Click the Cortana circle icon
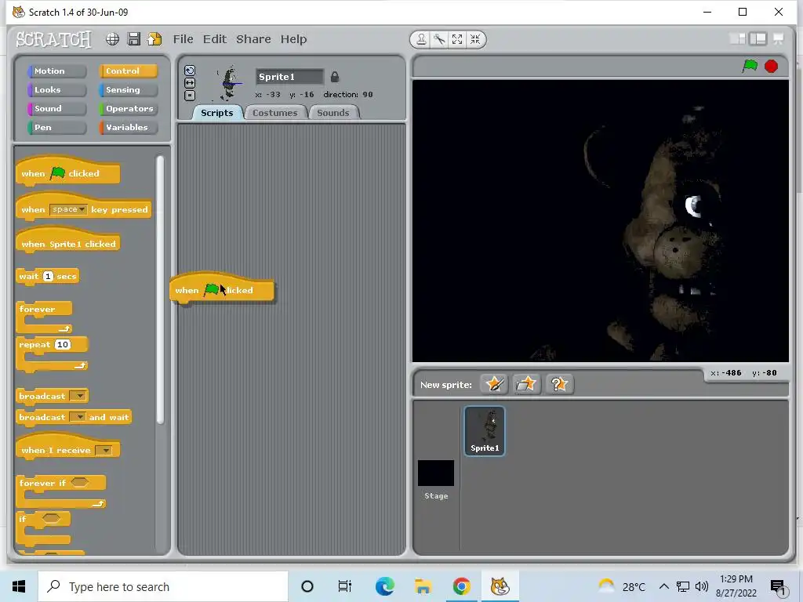Screen dimensions: 803x602 [307, 586]
